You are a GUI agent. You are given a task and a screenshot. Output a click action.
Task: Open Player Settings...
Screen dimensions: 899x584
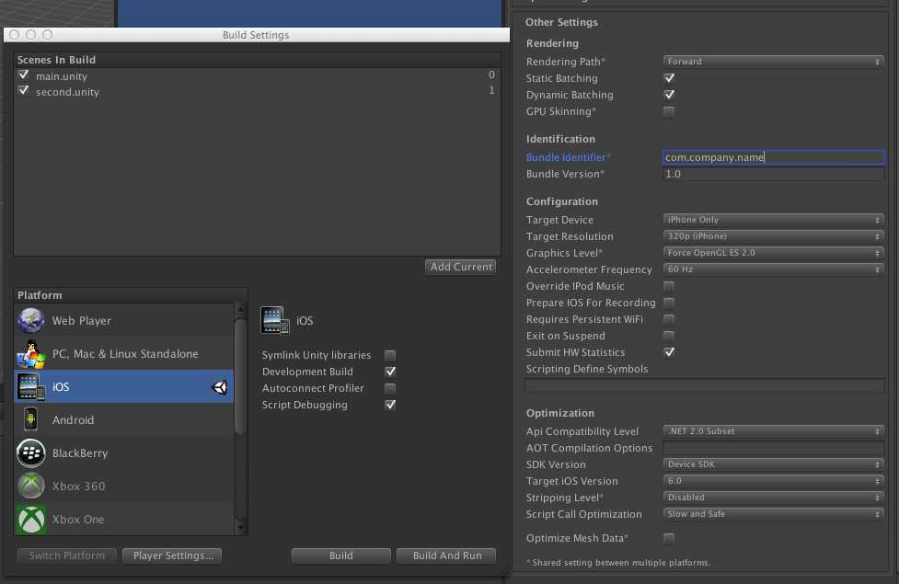click(173, 555)
